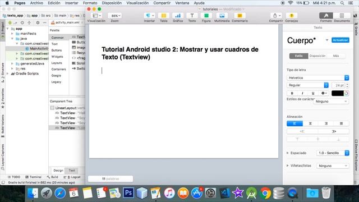Open the Helvetica font family dropdown
Viewport: 359px width, 202px height.
coord(318,78)
